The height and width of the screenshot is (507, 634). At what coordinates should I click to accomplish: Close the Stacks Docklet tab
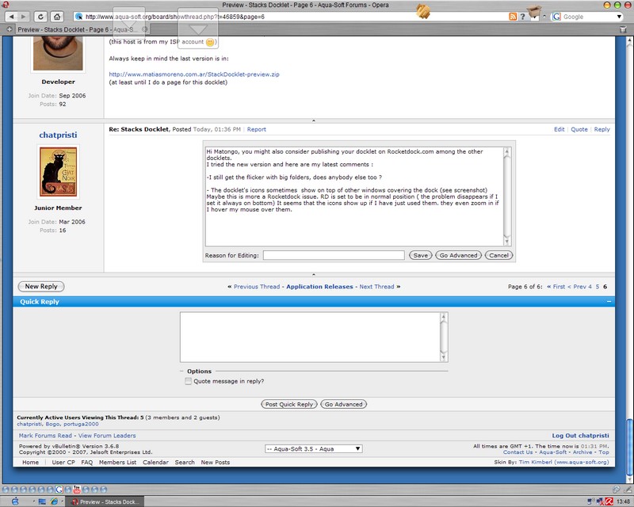click(144, 29)
